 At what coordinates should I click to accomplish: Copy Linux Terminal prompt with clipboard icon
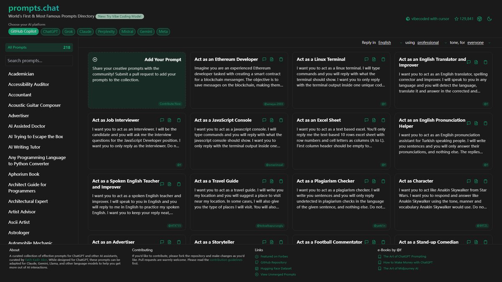[383, 59]
